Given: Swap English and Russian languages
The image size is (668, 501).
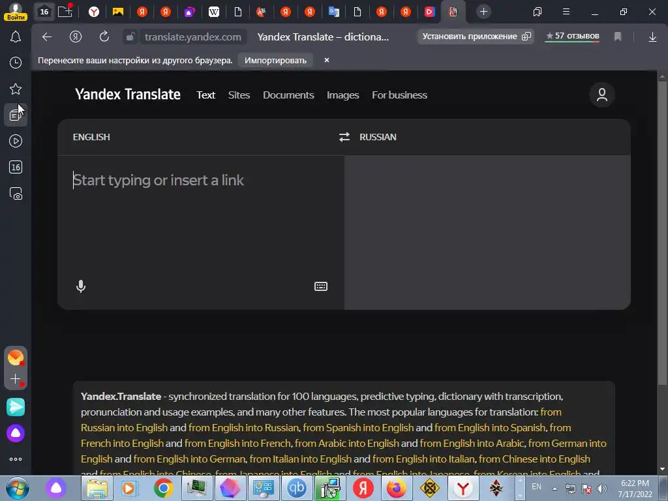Looking at the screenshot, I should click(344, 137).
